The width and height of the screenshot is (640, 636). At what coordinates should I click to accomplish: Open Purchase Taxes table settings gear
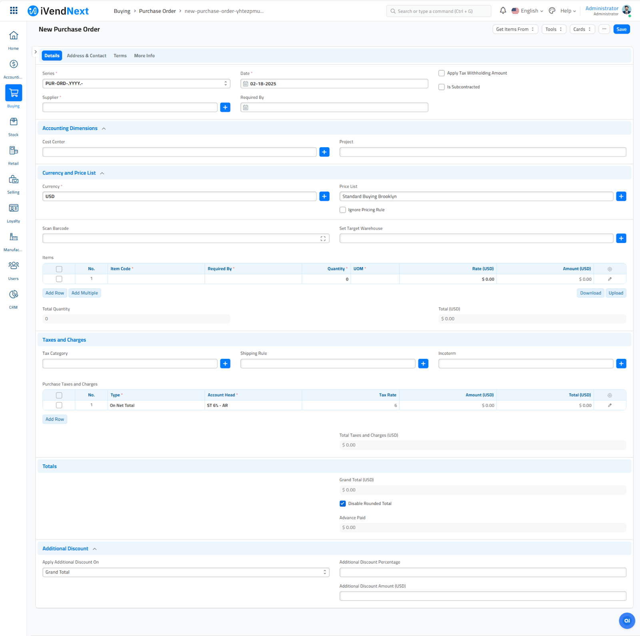click(x=610, y=395)
